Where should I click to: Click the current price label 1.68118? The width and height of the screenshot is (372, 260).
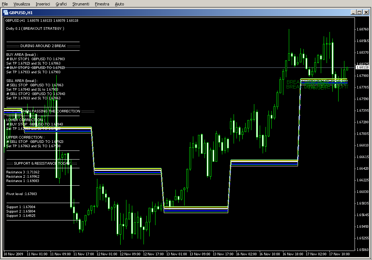(x=362, y=67)
